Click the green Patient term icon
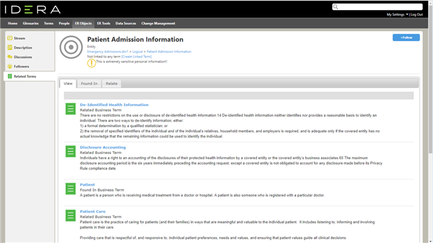 (x=70, y=189)
